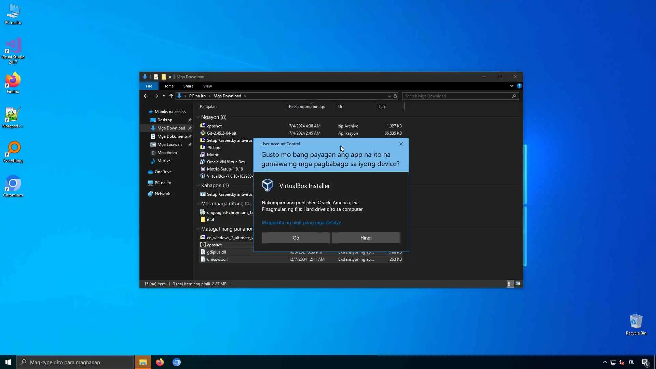The image size is (656, 369).
Task: Click the back navigation arrow
Action: (x=146, y=96)
